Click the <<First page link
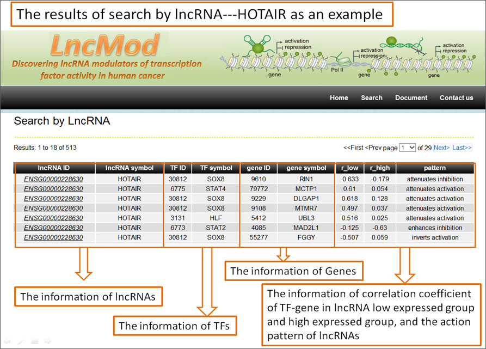The image size is (486, 349). pyautogui.click(x=353, y=148)
